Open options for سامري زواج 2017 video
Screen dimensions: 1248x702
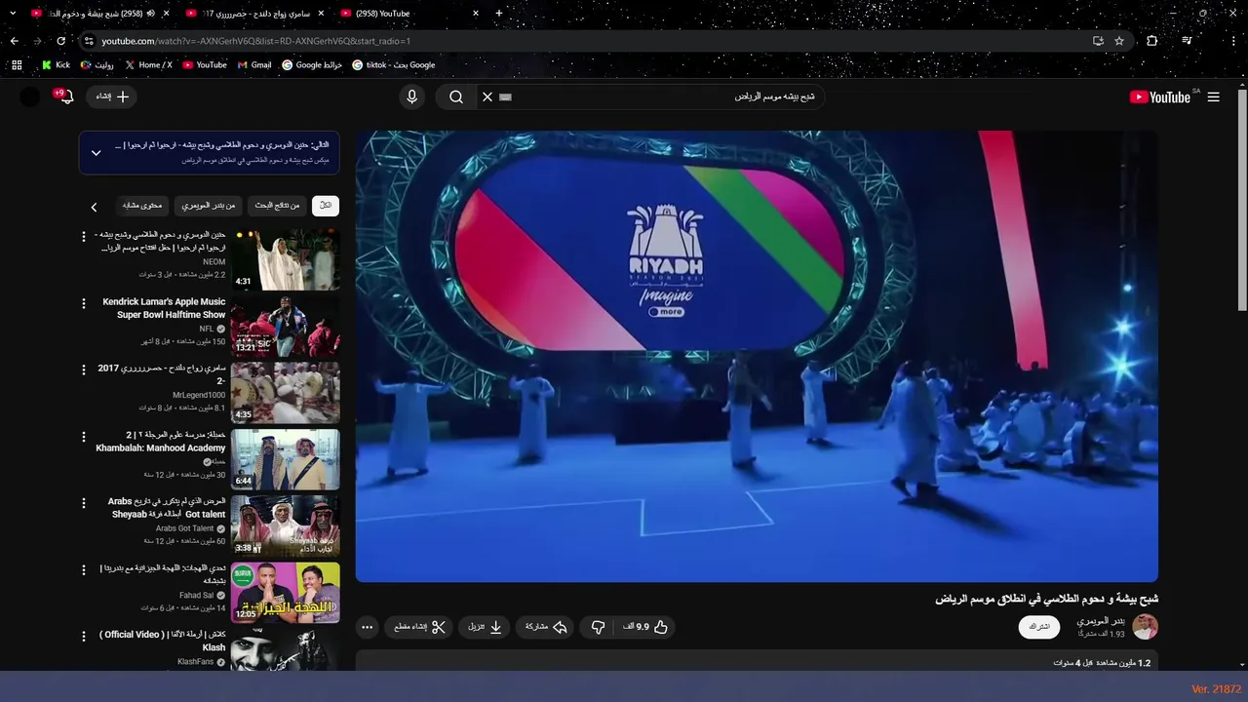point(84,370)
